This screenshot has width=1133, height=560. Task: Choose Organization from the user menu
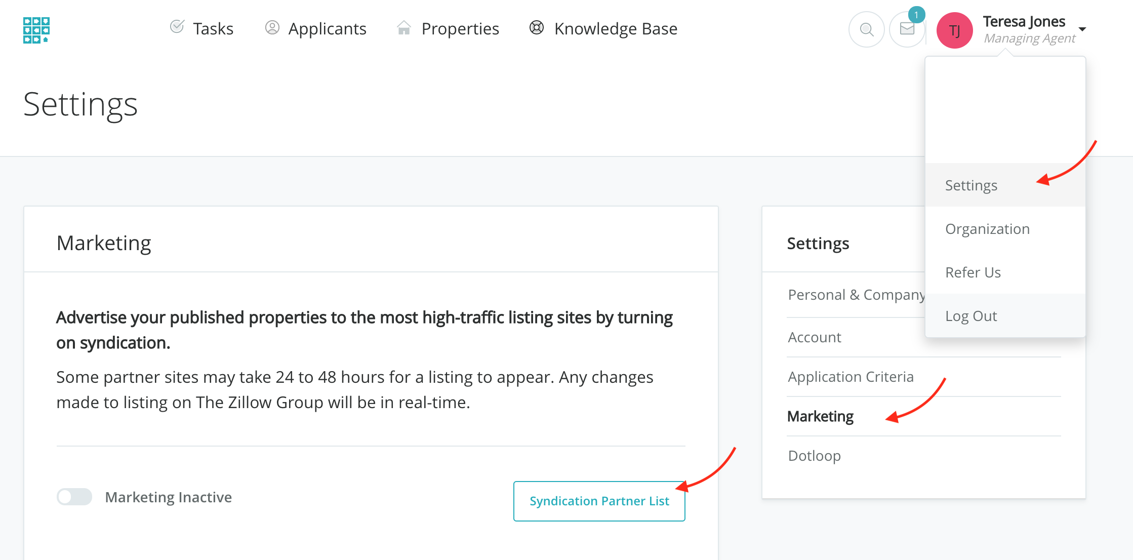tap(987, 229)
